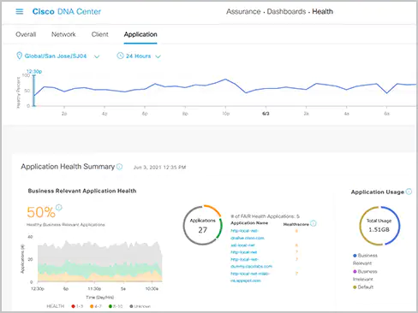Open the Application Usage info icon
This screenshot has width=418, height=313.
coord(409,192)
